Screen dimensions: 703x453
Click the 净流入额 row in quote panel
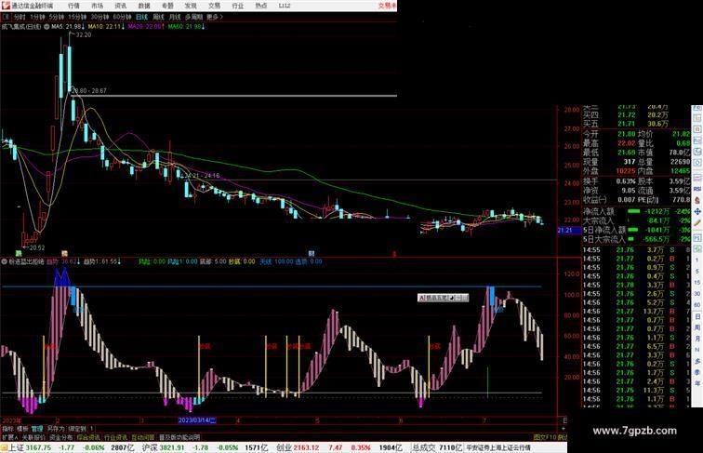637,211
